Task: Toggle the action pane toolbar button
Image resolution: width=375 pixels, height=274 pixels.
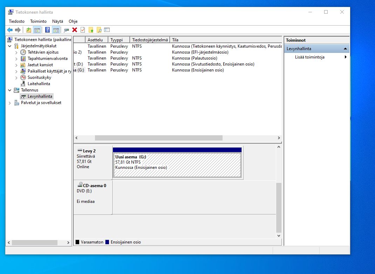Action: click(x=56, y=30)
